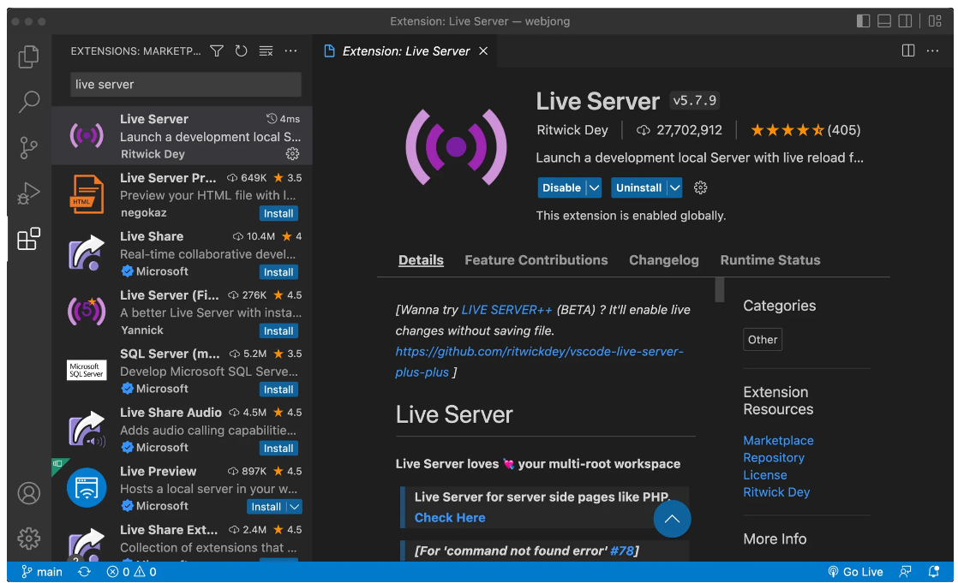Select the Extensions view icon

coord(29,239)
